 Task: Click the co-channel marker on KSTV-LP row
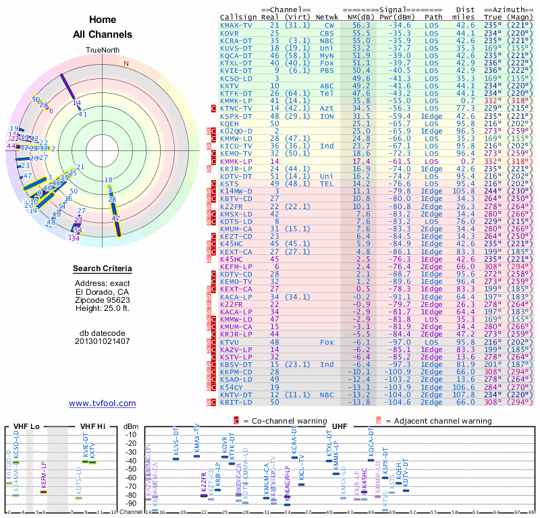click(213, 357)
